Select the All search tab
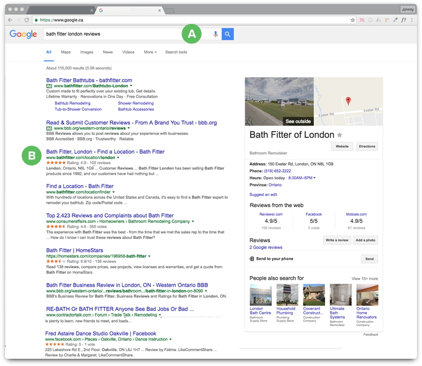This screenshot has height=366, width=422. coord(48,52)
